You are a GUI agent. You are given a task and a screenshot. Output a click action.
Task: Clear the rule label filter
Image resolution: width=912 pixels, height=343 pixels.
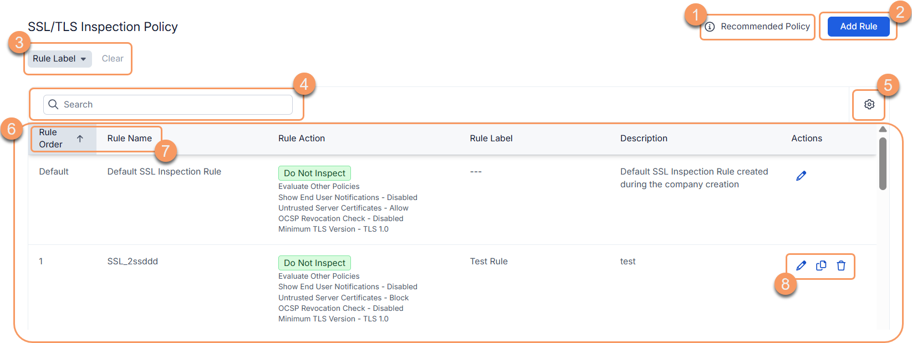tap(113, 59)
